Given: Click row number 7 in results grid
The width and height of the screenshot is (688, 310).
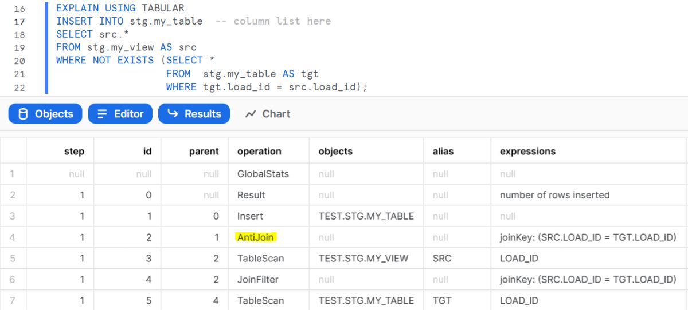Looking at the screenshot, I should pyautogui.click(x=13, y=301).
